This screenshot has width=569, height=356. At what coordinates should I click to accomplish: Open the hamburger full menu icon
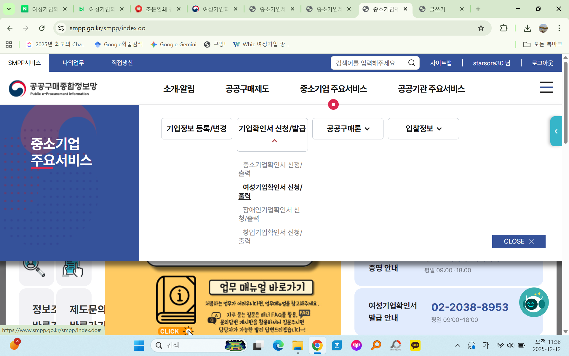pyautogui.click(x=546, y=87)
